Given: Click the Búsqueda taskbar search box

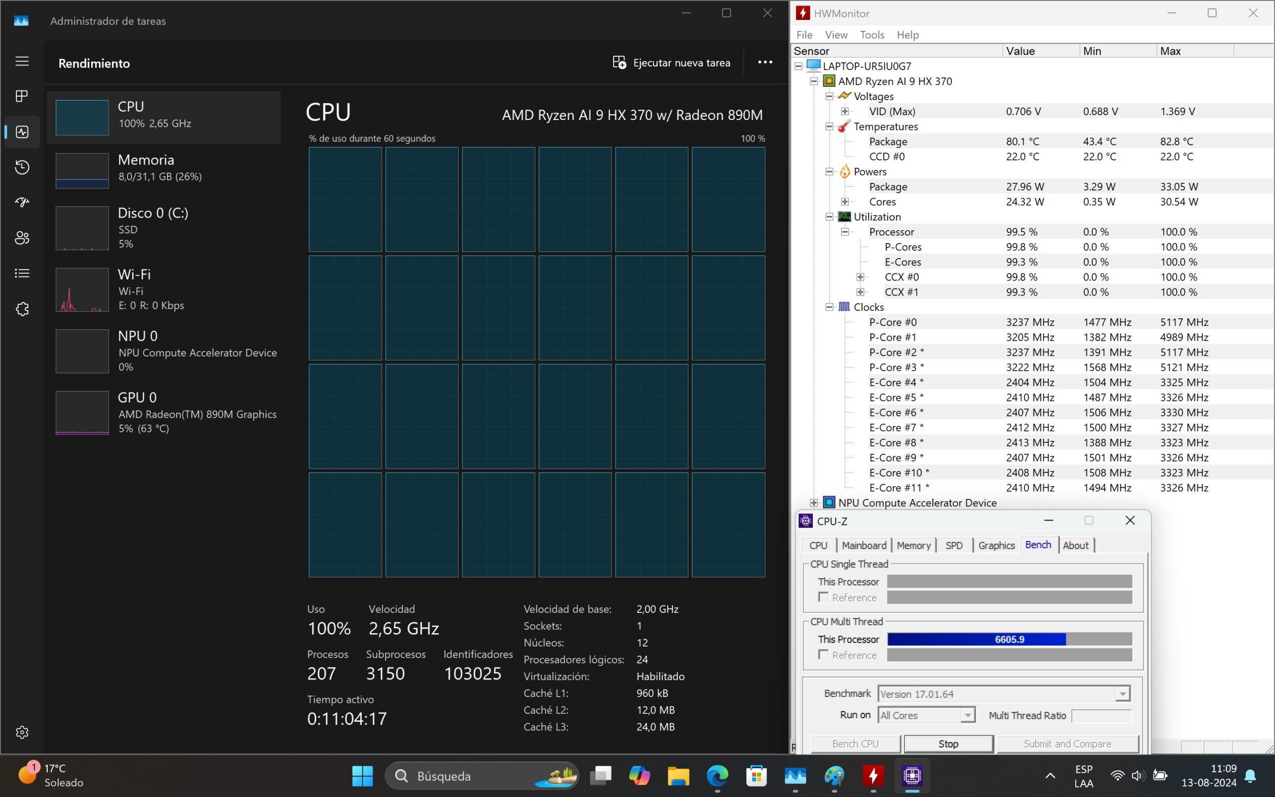Looking at the screenshot, I should (482, 776).
